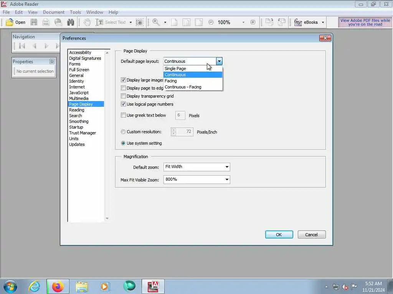
Task: Click Next Page arrow in Navigation panel
Action: click(x=46, y=46)
